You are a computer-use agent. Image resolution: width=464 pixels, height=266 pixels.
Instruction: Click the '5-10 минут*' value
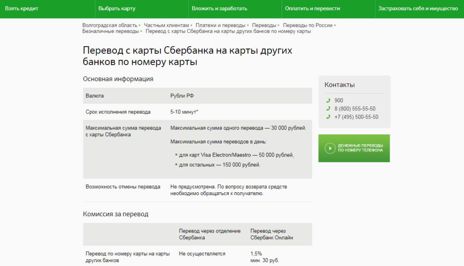click(x=184, y=112)
